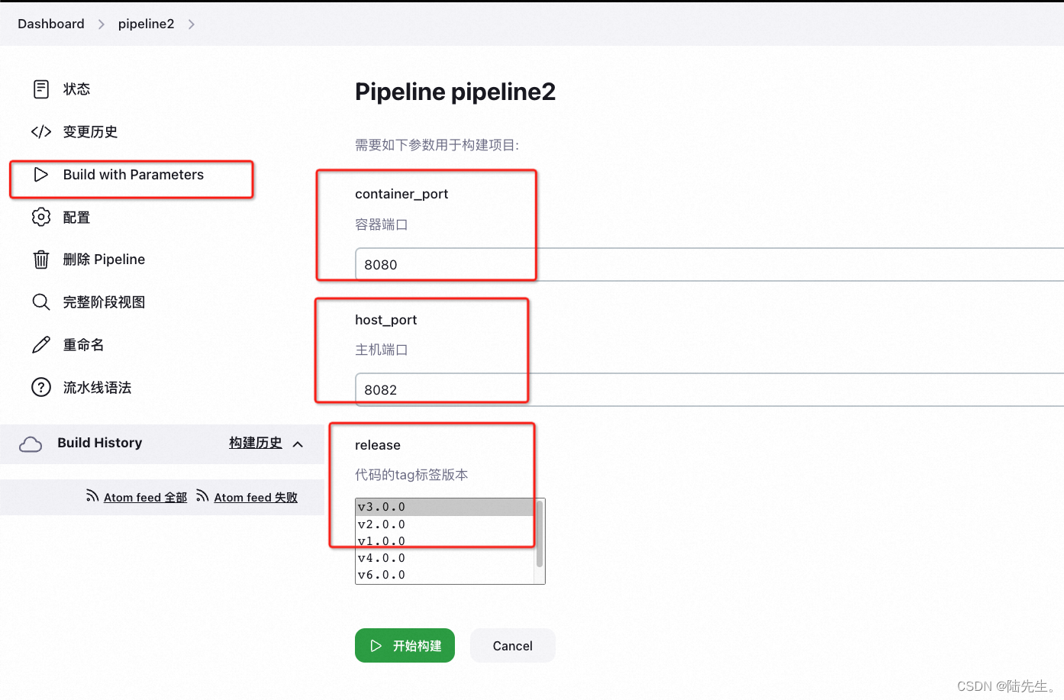Click the container_port input field
This screenshot has width=1064, height=700.
(x=709, y=265)
